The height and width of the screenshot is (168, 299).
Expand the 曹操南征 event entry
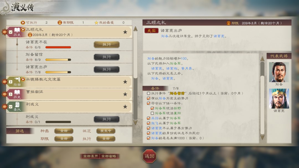point(11,94)
